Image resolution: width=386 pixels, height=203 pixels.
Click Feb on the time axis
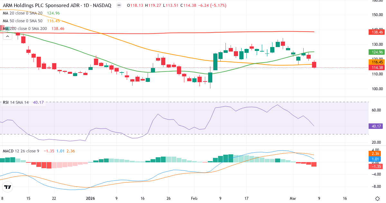pos(194,199)
